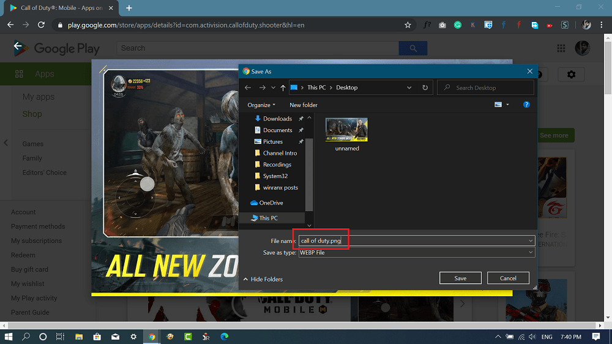Viewport: 612px width, 344px height.
Task: Create a New folder
Action: pos(304,105)
